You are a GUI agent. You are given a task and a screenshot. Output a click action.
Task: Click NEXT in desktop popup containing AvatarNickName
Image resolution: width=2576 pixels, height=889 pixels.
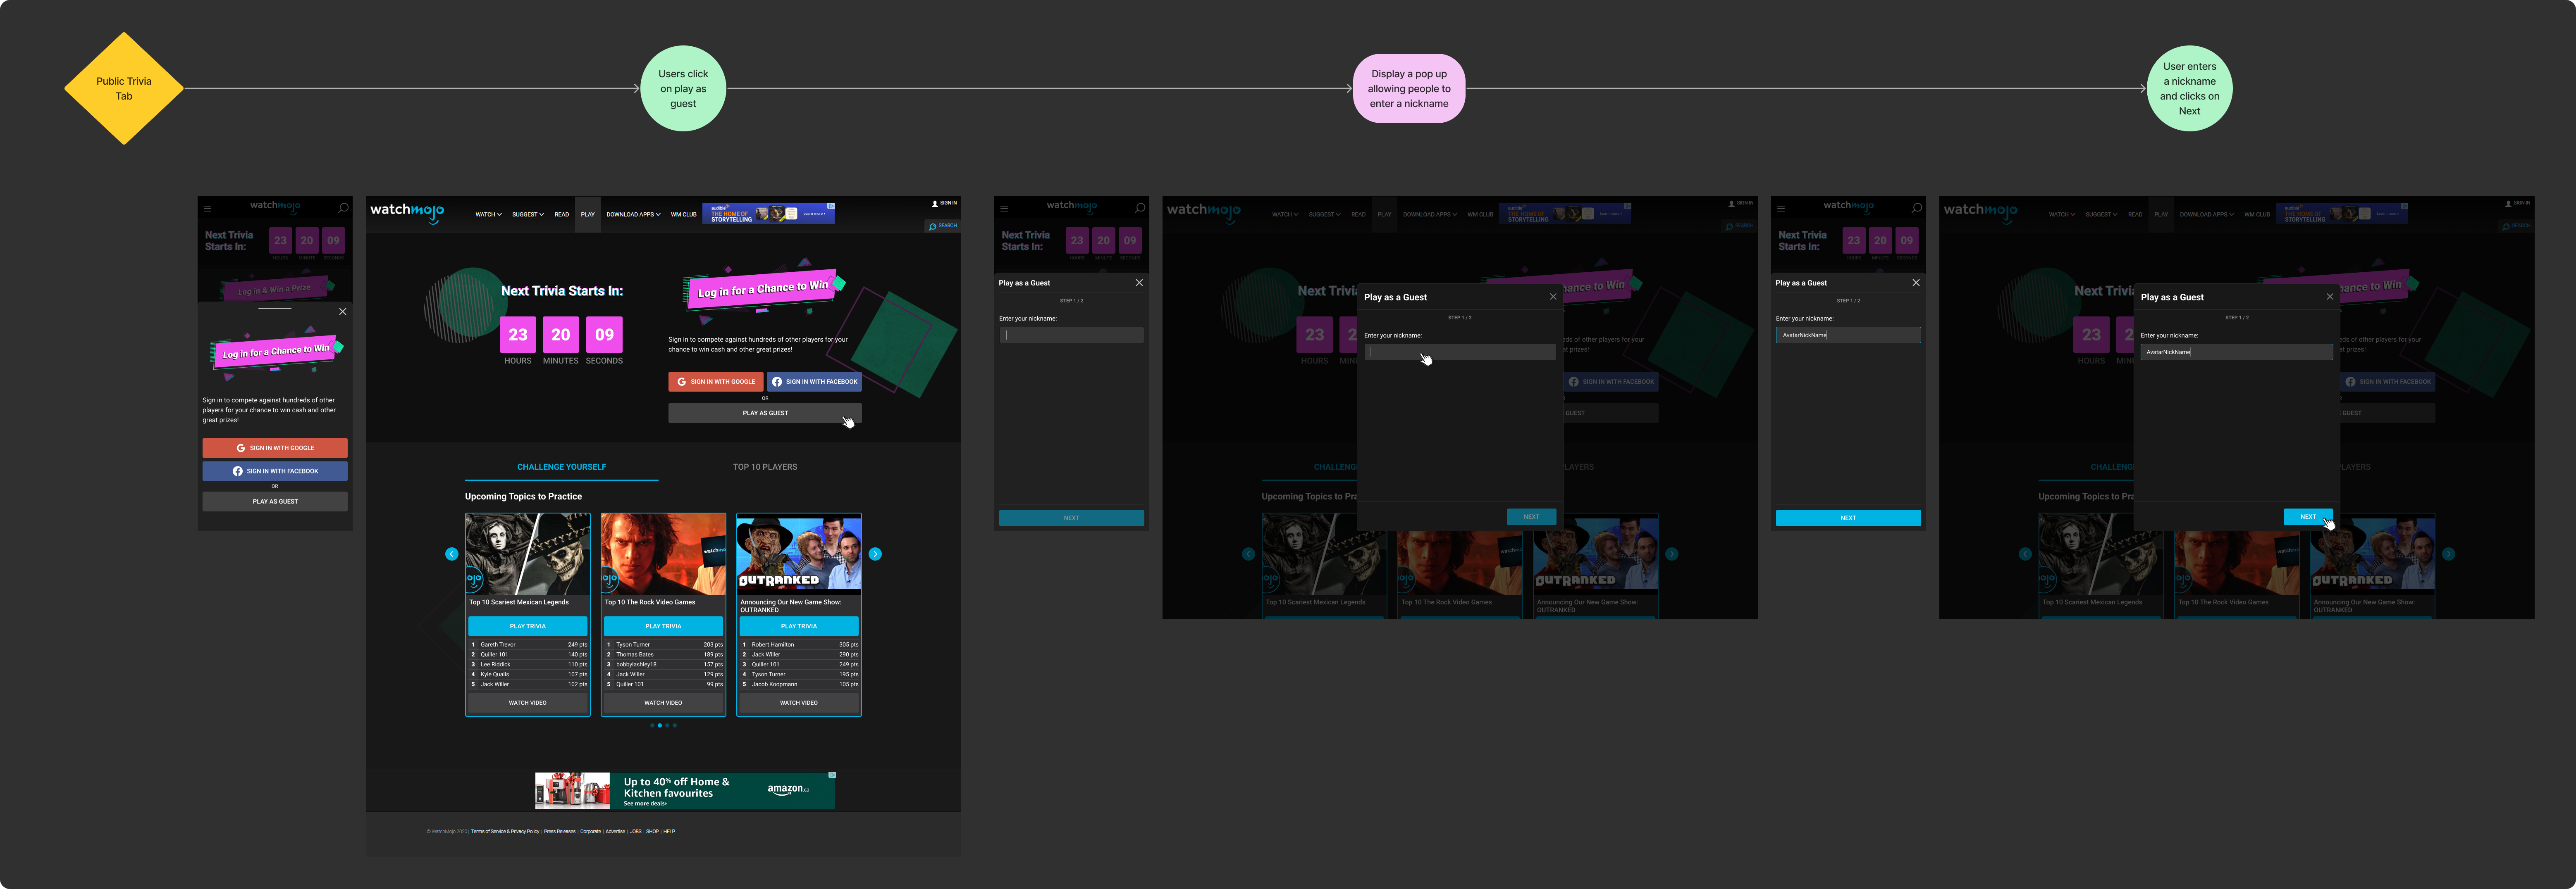2308,516
